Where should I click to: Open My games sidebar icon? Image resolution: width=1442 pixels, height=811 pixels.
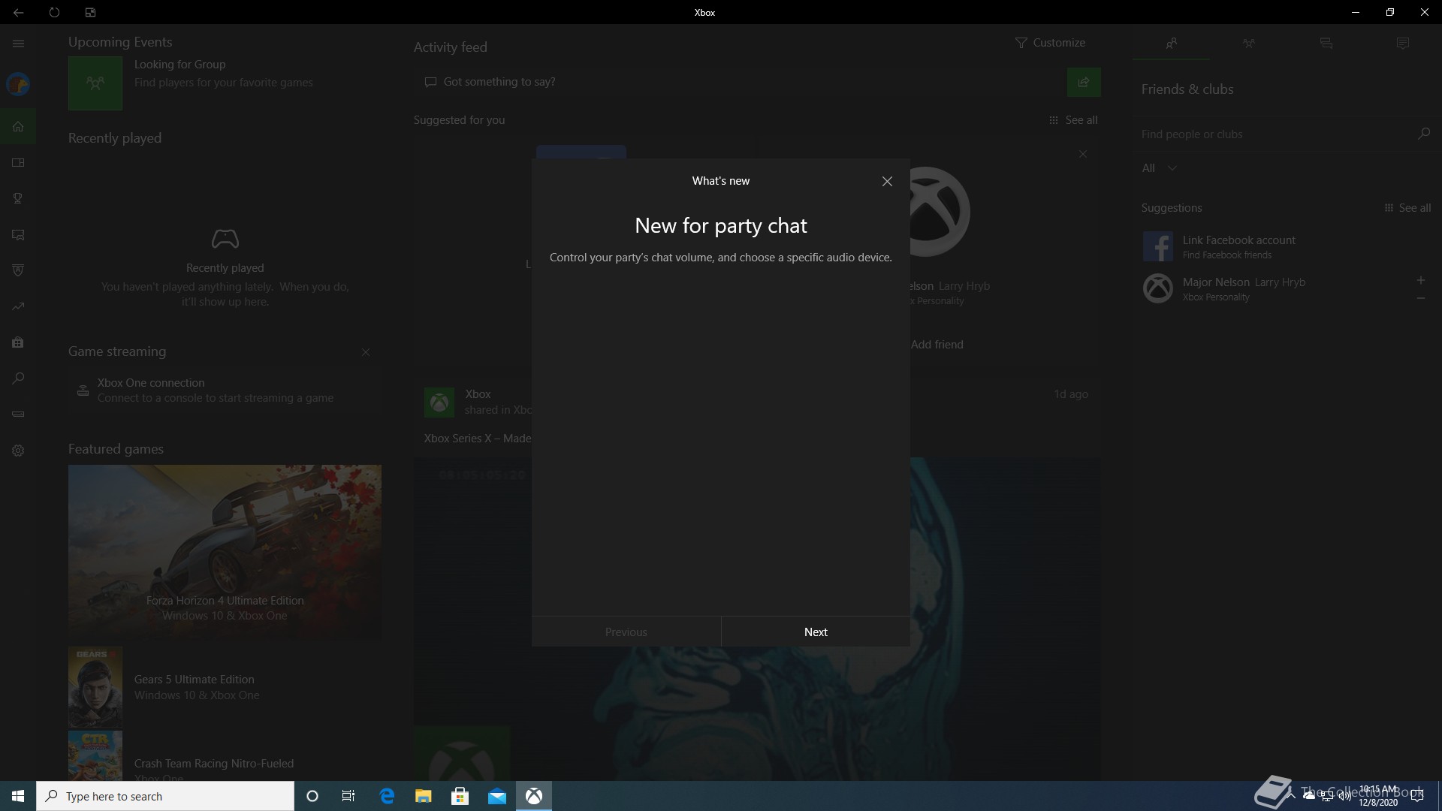click(x=18, y=162)
